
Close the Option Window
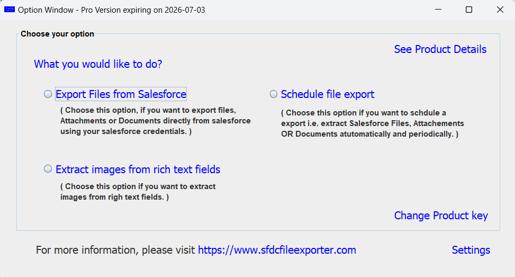click(500, 10)
